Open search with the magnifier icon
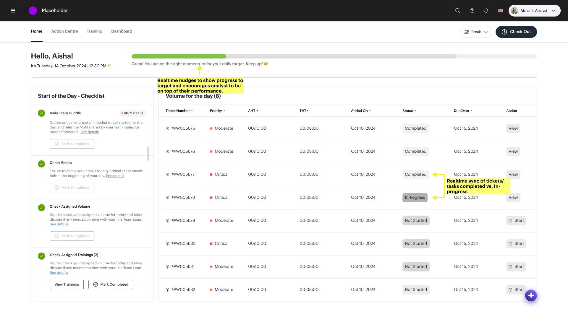The image size is (568, 319). (458, 11)
